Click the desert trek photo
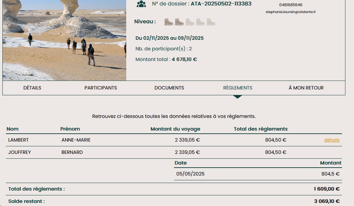The width and height of the screenshot is (354, 206). tap(64, 40)
